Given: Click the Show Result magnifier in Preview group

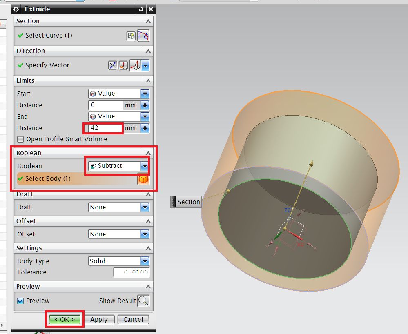Looking at the screenshot, I should 143,301.
